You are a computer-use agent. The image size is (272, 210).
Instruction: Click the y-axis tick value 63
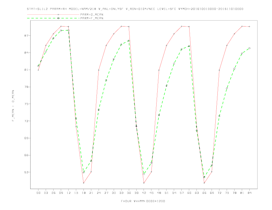tap(26, 172)
